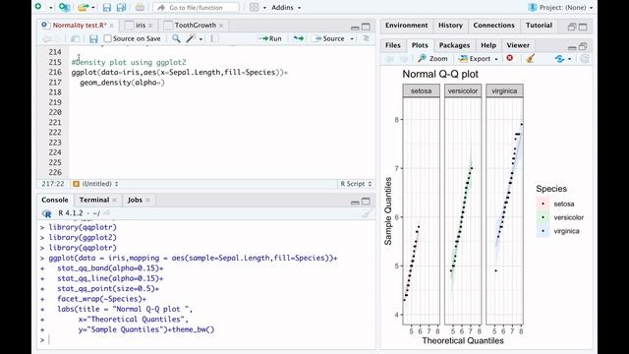Switch to the Terminal tab
629x354 pixels.
[94, 200]
